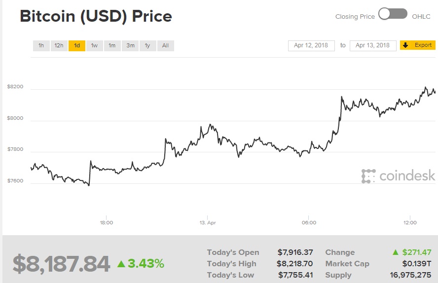Click the $8,187.84 current price

point(61,264)
